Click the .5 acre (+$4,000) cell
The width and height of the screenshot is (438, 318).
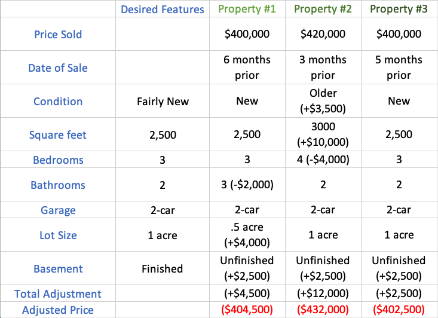[x=247, y=235]
